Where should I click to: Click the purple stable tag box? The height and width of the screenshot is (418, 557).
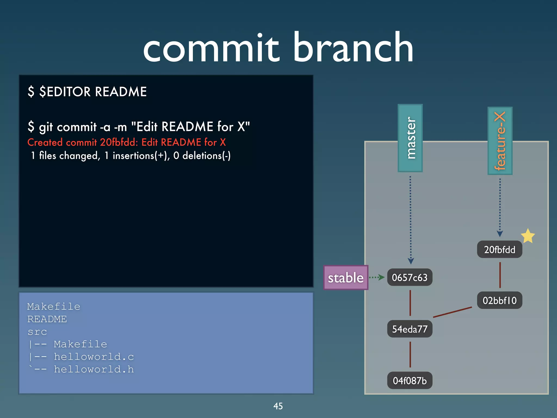[x=346, y=277]
